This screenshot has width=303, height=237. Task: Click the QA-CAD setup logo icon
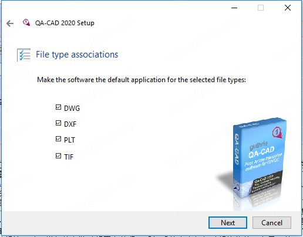(x=26, y=22)
